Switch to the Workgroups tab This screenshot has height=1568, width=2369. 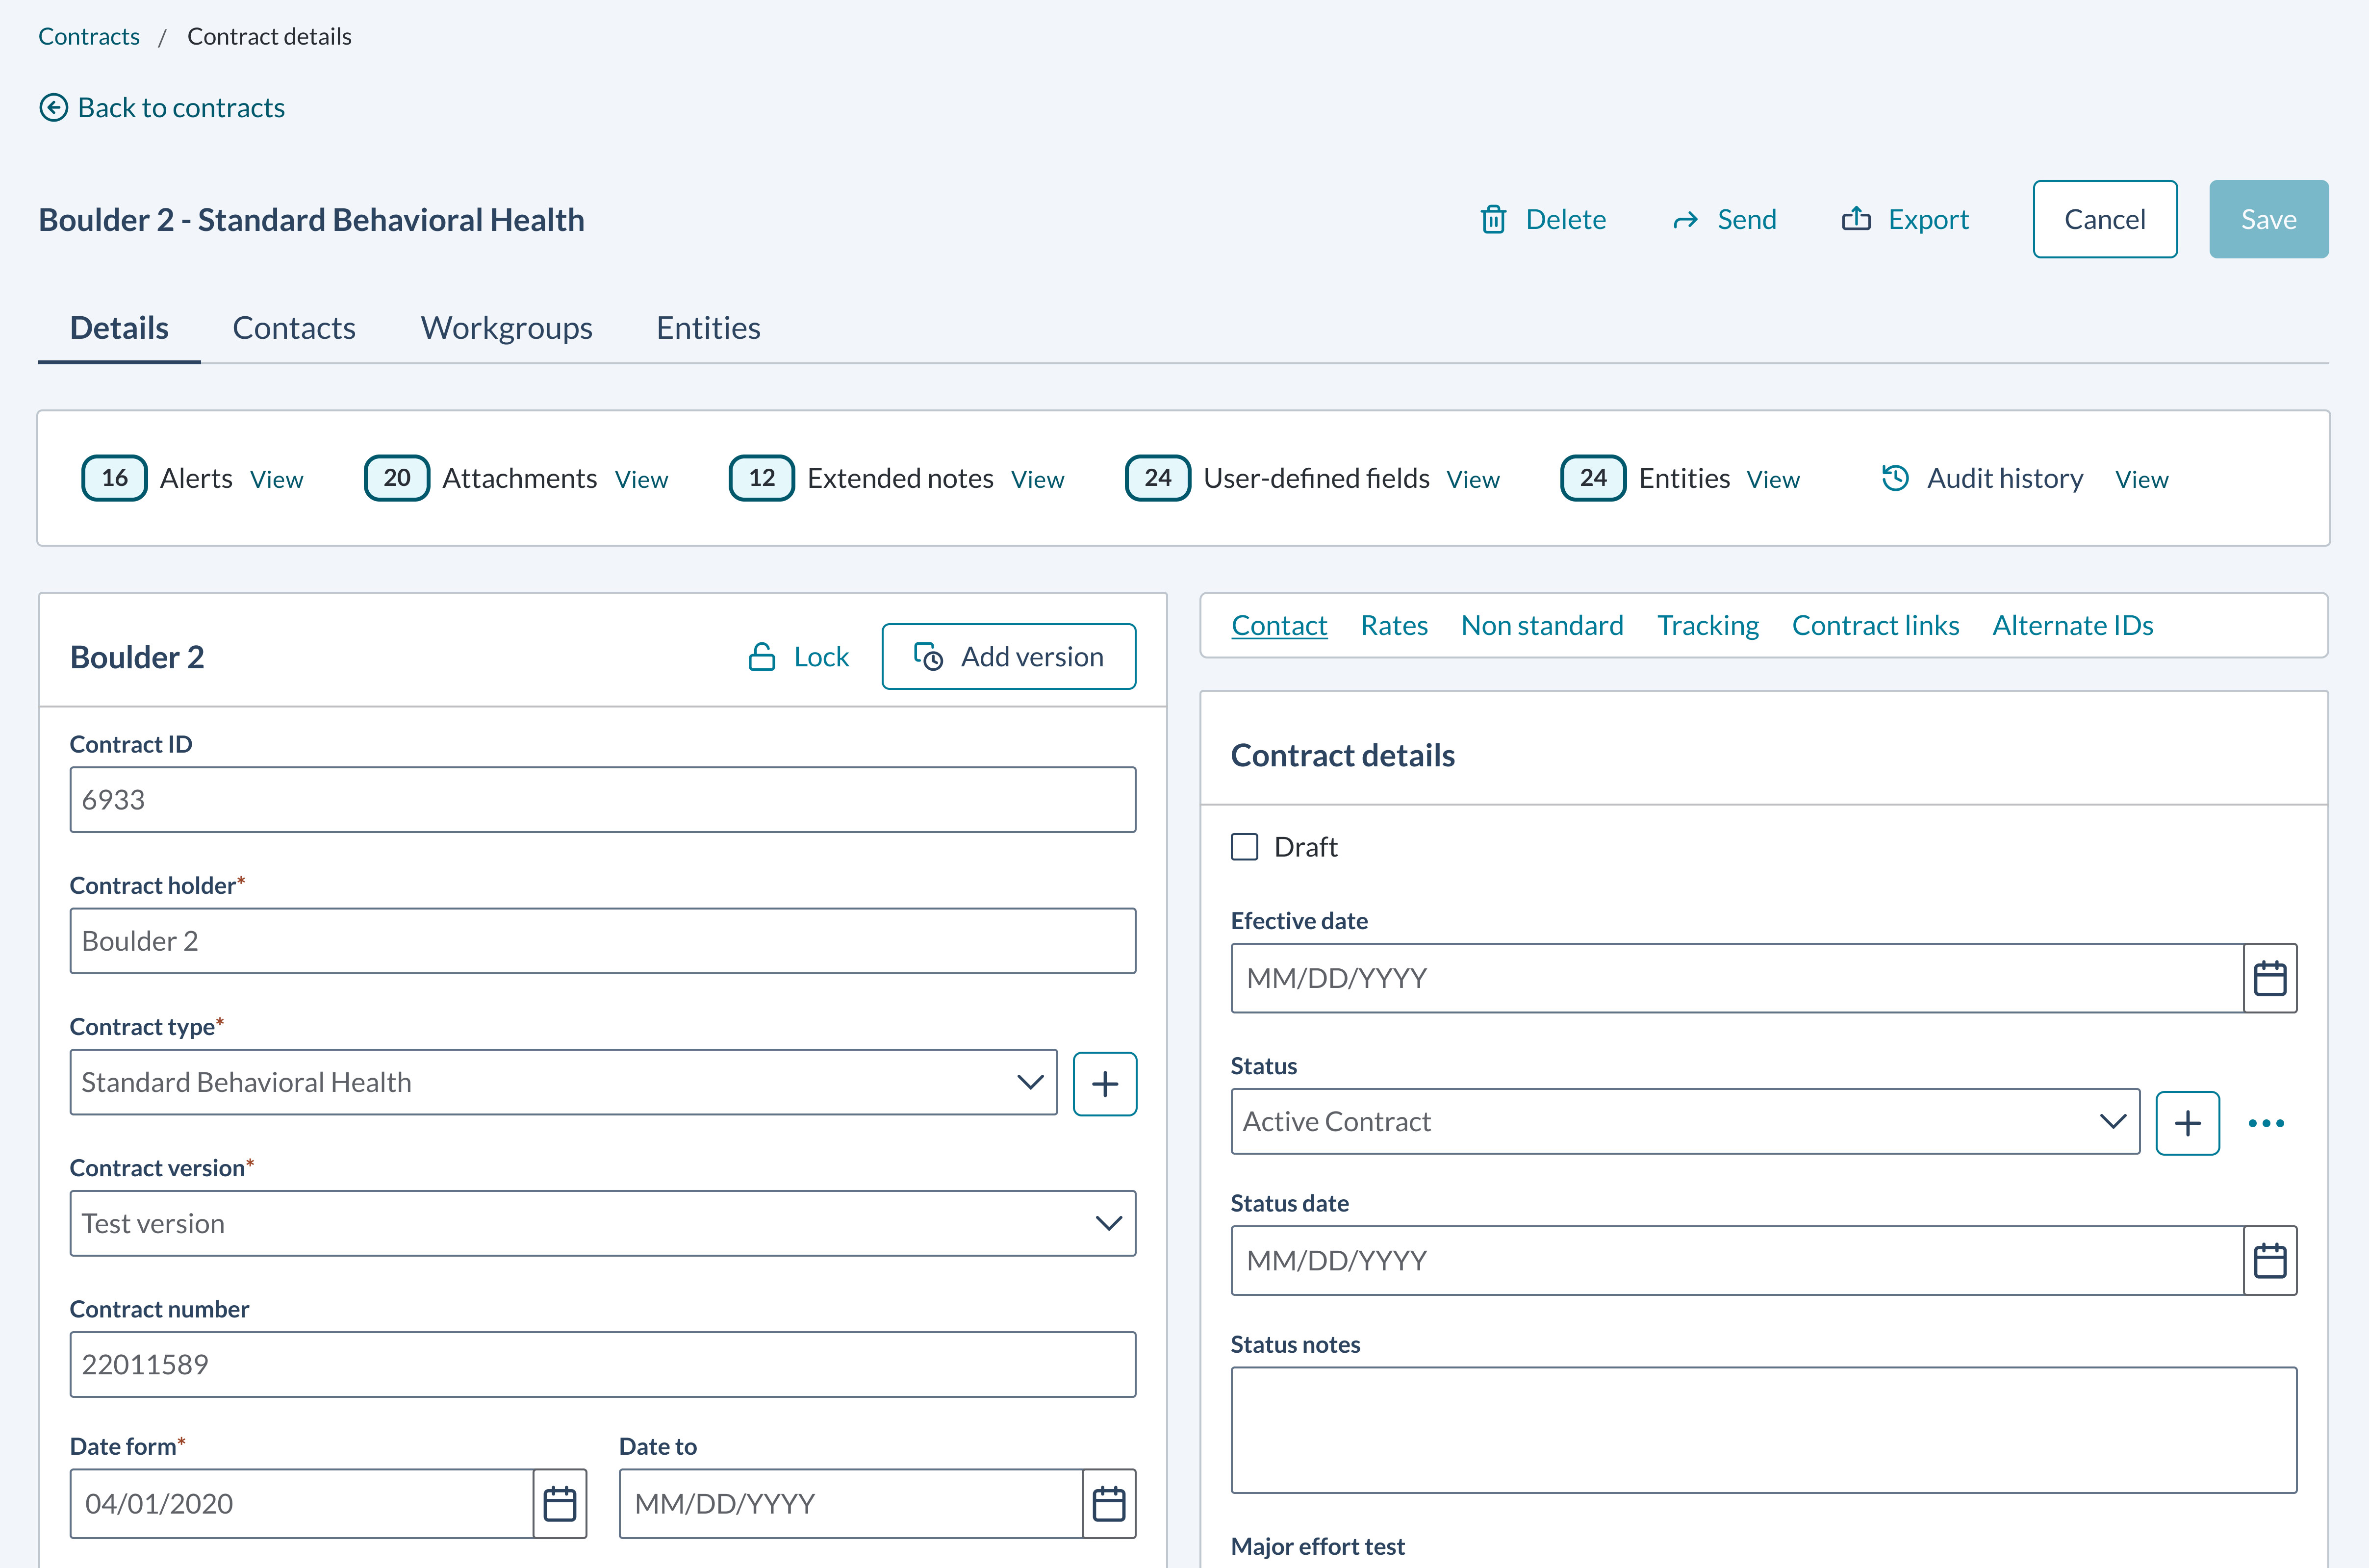click(x=506, y=328)
